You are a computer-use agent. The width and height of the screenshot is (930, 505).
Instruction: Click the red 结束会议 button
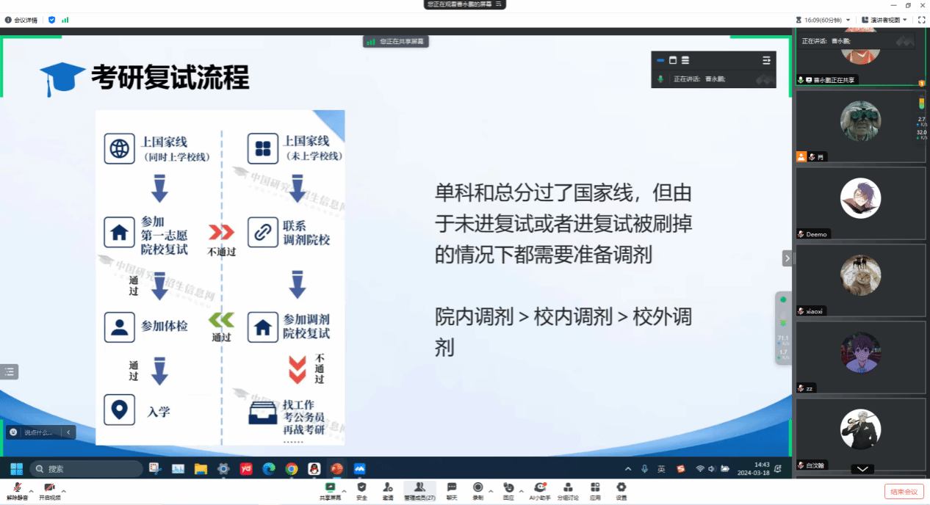tap(904, 492)
